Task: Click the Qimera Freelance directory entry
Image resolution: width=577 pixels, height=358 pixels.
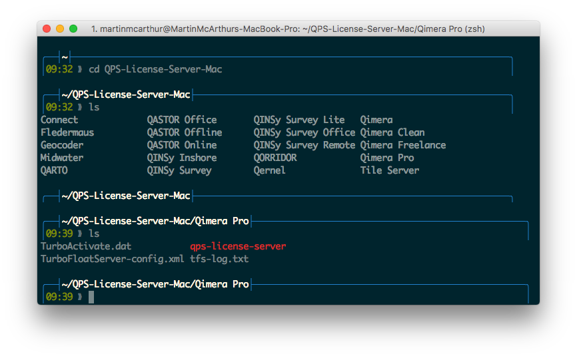Action: (x=403, y=145)
